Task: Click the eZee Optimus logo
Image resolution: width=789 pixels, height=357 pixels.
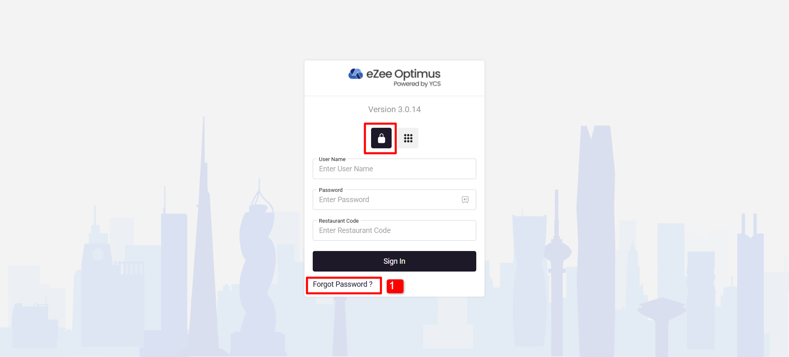Action: click(394, 78)
